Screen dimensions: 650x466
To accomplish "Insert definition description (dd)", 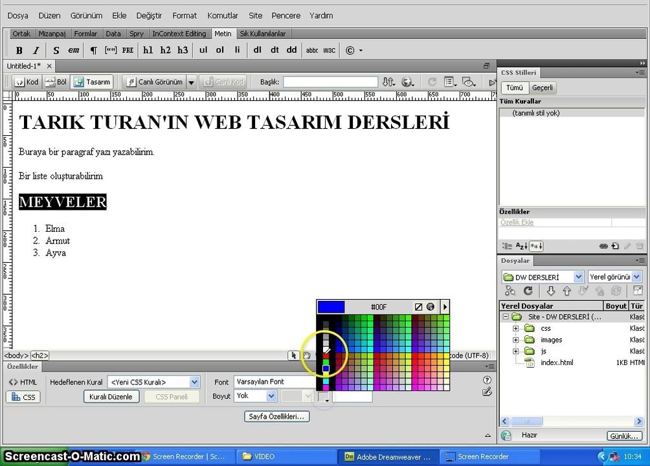I will [x=292, y=50].
